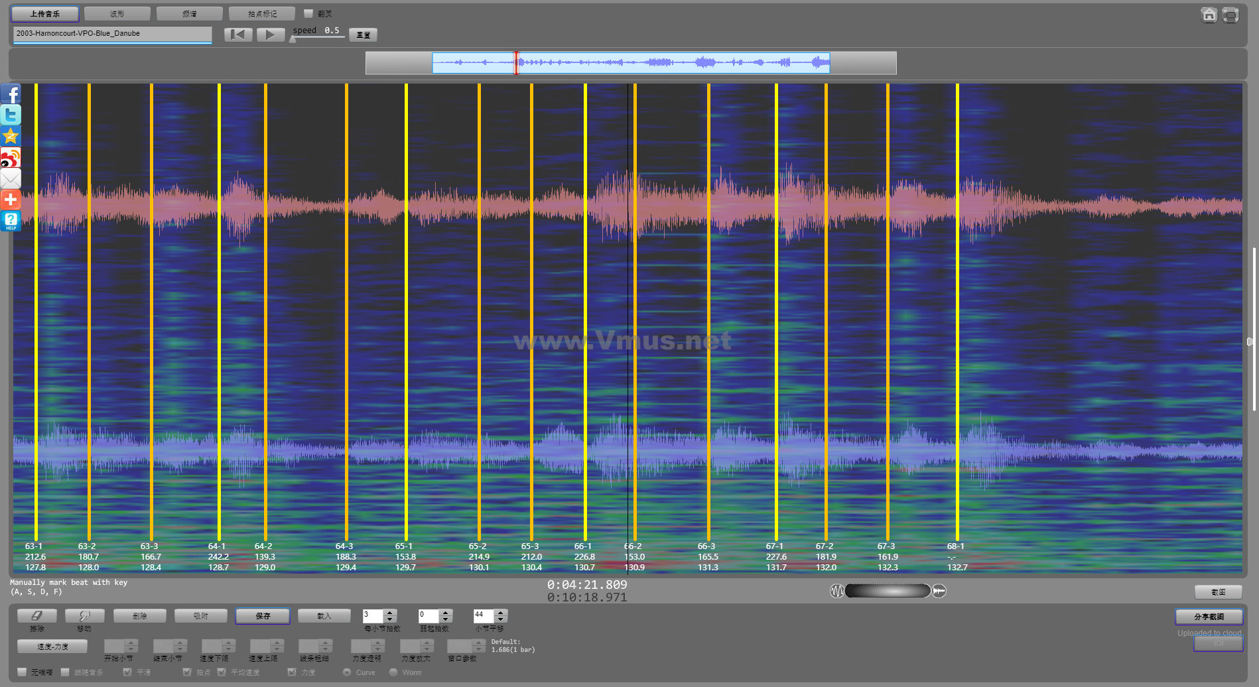This screenshot has height=687, width=1259.
Task: Increase 弱起拍数 pickup beats stepper
Action: tap(446, 613)
